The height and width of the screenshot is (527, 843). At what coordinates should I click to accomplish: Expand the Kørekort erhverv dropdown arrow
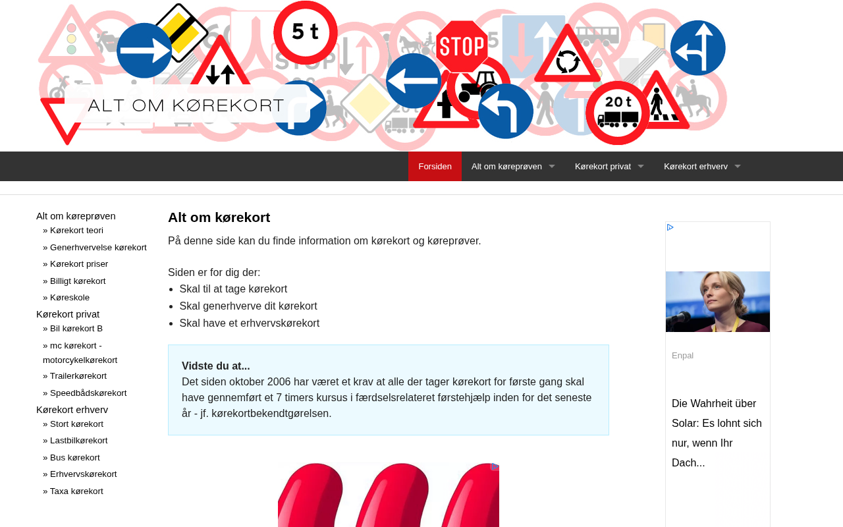pos(737,167)
